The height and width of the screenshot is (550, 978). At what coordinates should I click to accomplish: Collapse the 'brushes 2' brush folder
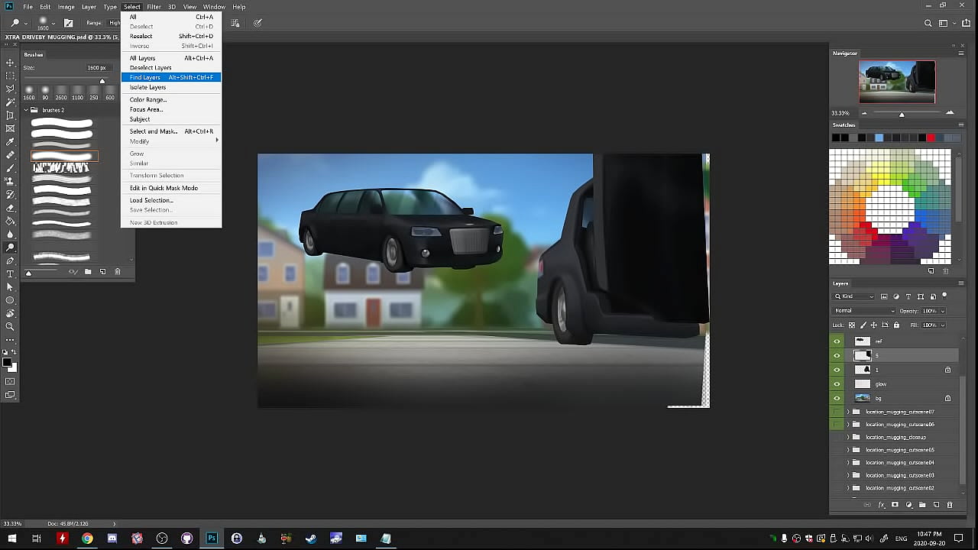(x=26, y=110)
